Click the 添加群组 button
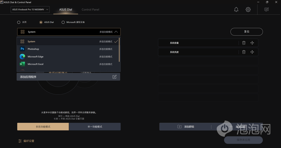Screen dimensions: 281x148 185,127
